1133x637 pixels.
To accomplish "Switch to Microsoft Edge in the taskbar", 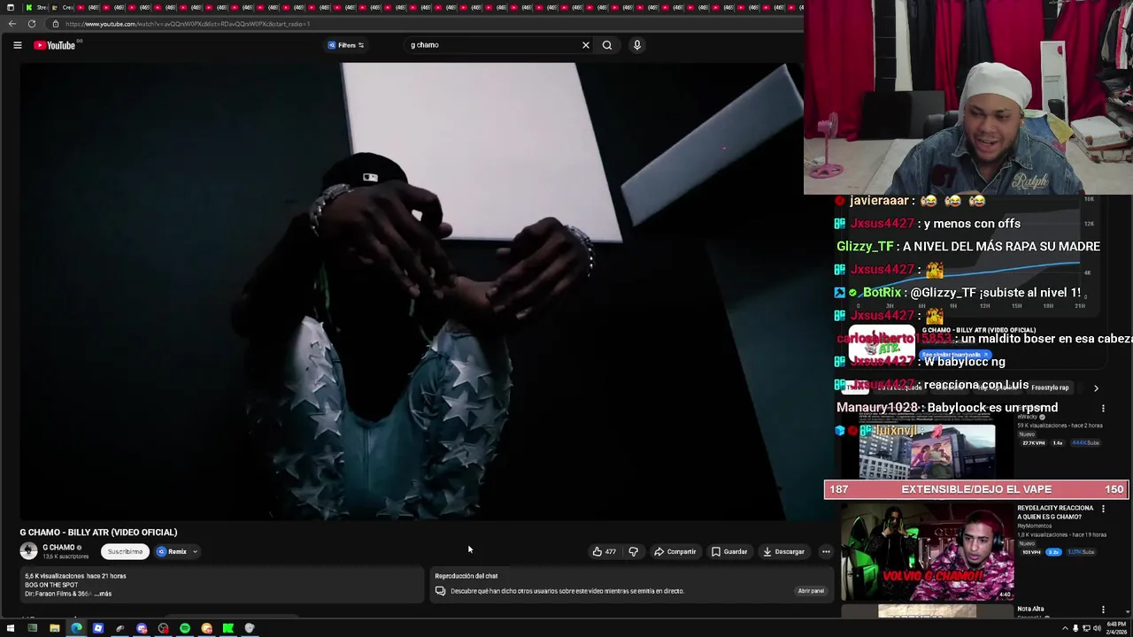I will click(x=76, y=628).
